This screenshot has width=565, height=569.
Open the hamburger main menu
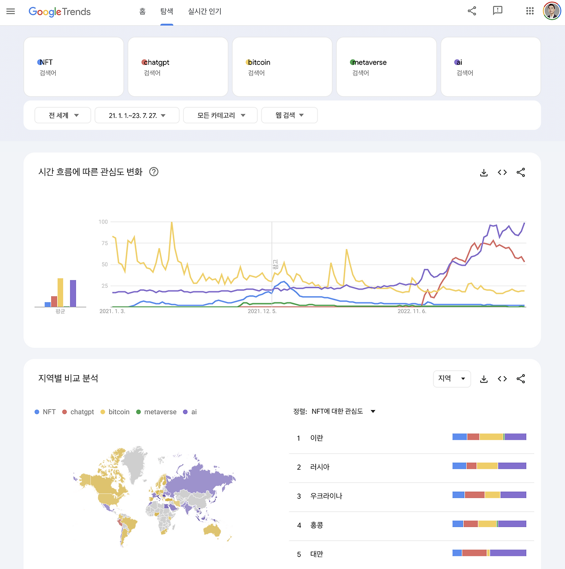(11, 11)
